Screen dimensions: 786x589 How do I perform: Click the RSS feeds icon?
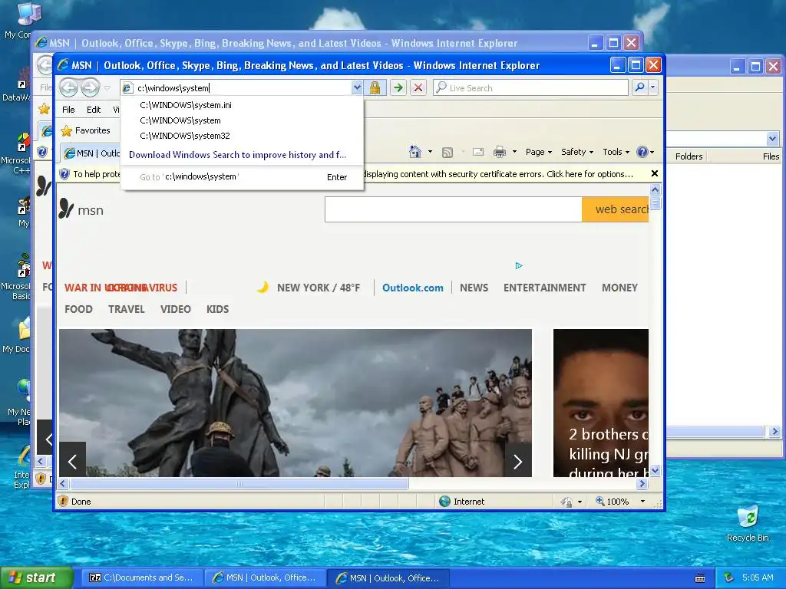(x=447, y=152)
